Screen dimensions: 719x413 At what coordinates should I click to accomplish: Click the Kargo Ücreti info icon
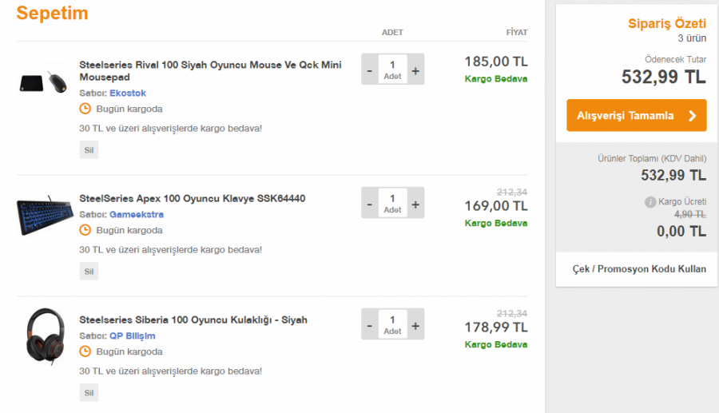[650, 202]
